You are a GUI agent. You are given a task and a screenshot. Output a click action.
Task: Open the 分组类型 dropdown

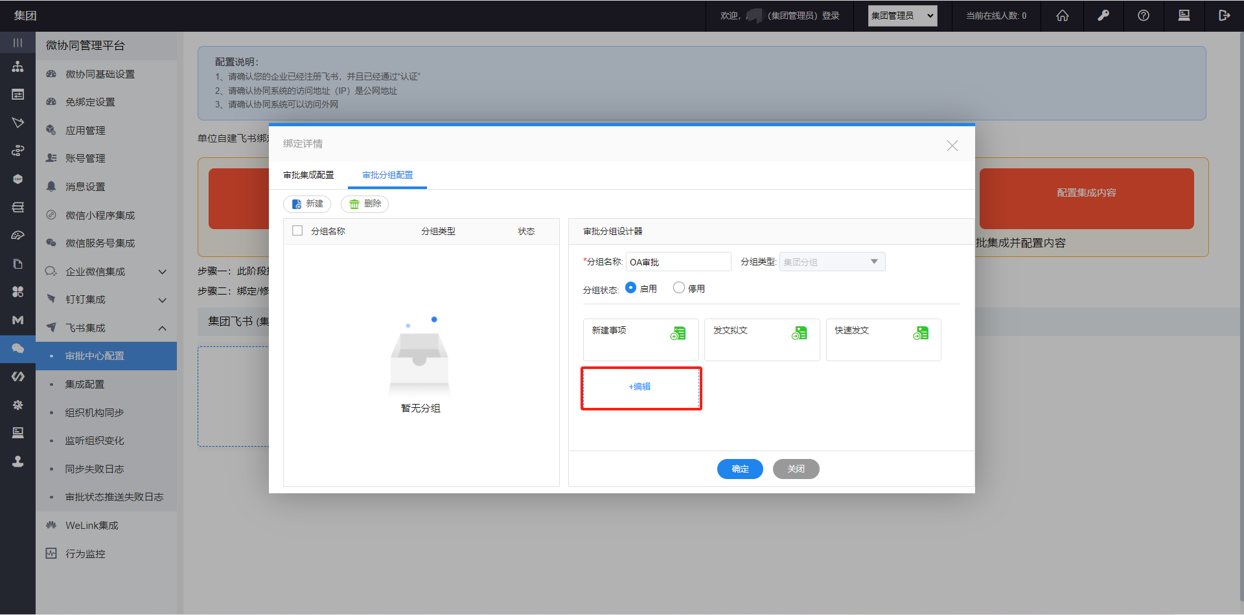pos(832,262)
